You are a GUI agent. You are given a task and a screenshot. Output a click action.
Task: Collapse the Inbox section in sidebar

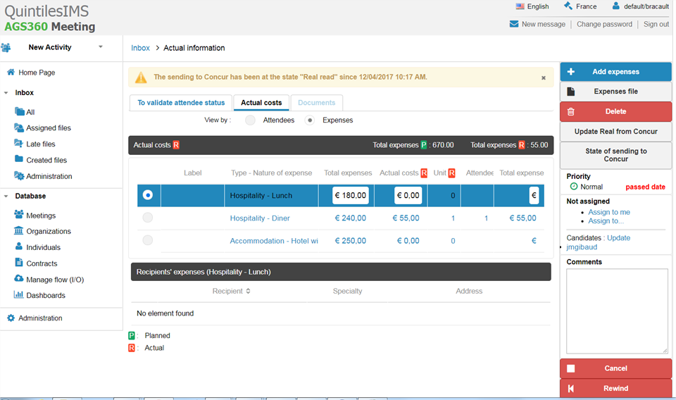tap(6, 93)
